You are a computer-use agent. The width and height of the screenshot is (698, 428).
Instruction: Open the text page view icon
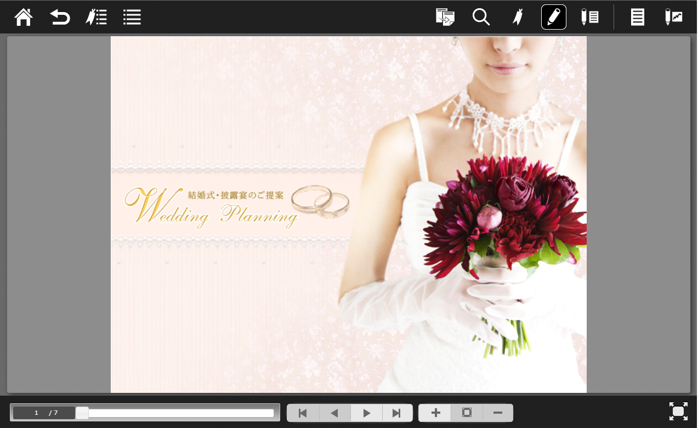pos(637,17)
